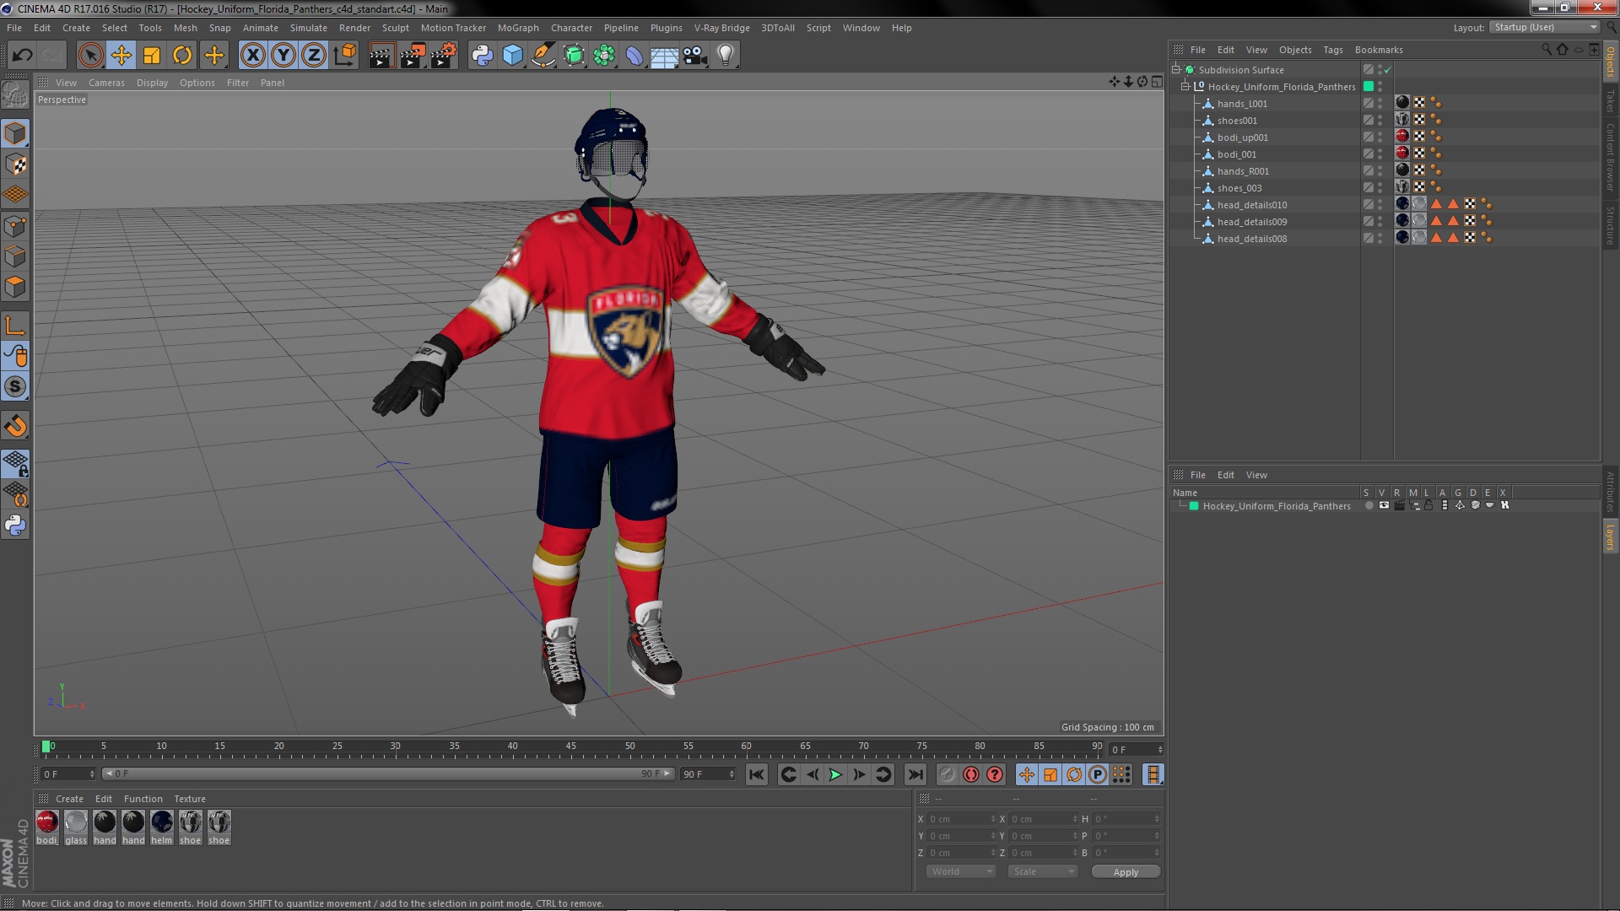Toggle X axis lock
This screenshot has width=1620, height=911.
252,56
